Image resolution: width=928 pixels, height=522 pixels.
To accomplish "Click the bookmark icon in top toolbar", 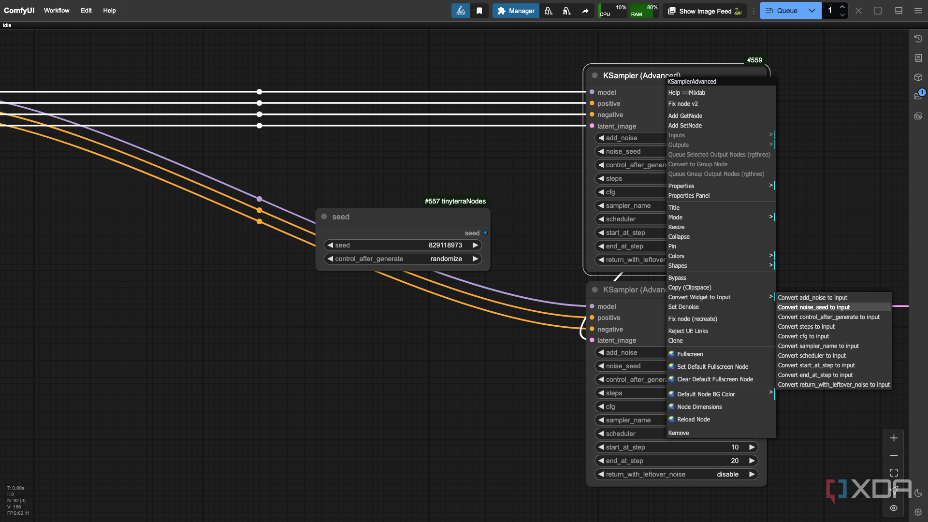I will coord(479,11).
